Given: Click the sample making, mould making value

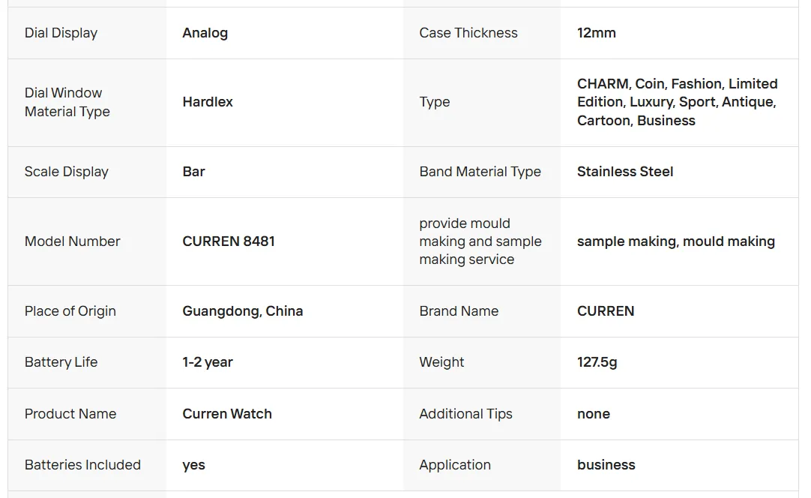Looking at the screenshot, I should tap(675, 241).
